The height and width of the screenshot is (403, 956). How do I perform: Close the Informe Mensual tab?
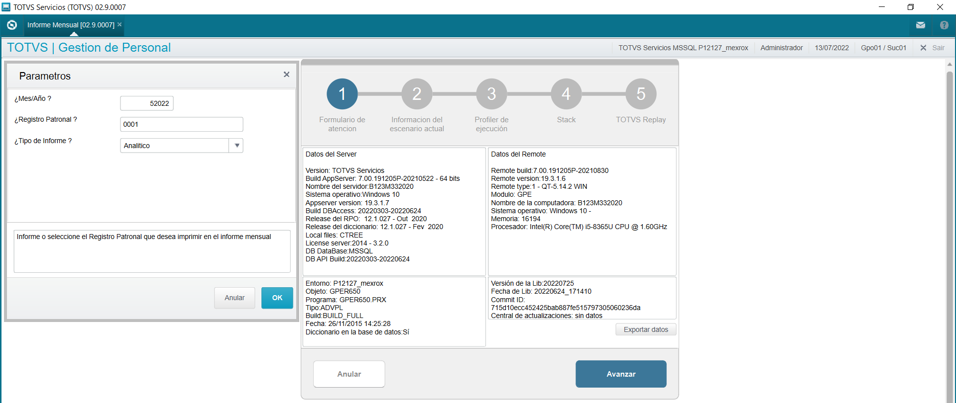click(119, 24)
